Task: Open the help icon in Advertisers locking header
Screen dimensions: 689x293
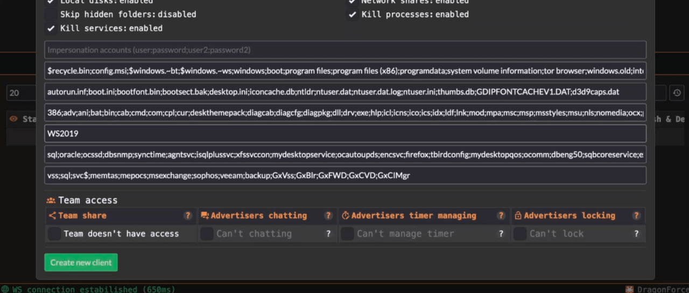Action: [x=636, y=215]
